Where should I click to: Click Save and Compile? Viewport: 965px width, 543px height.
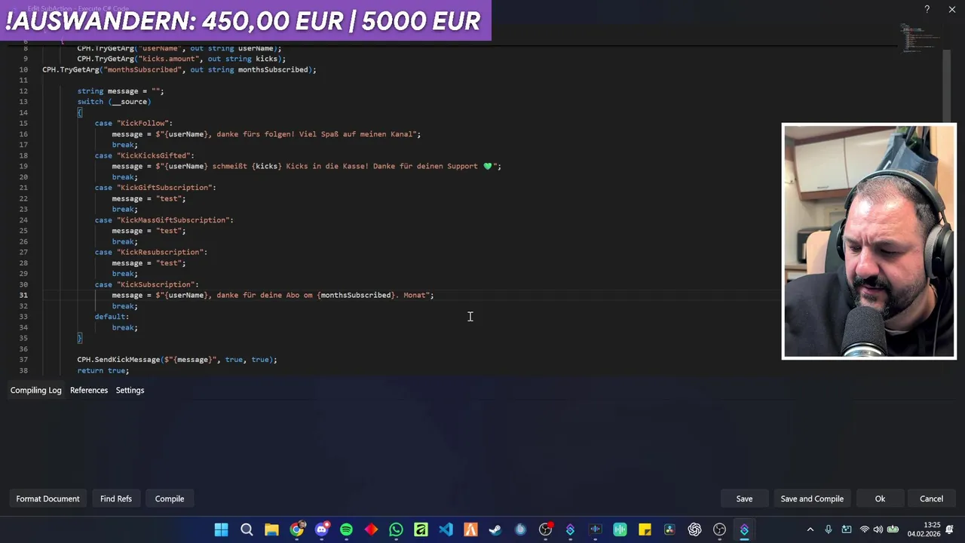(x=812, y=499)
